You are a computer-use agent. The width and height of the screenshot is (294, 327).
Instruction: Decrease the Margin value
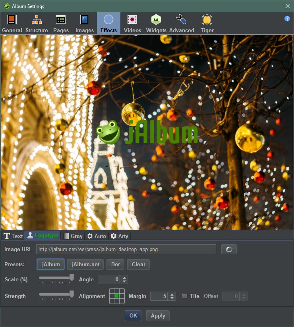coord(172,298)
